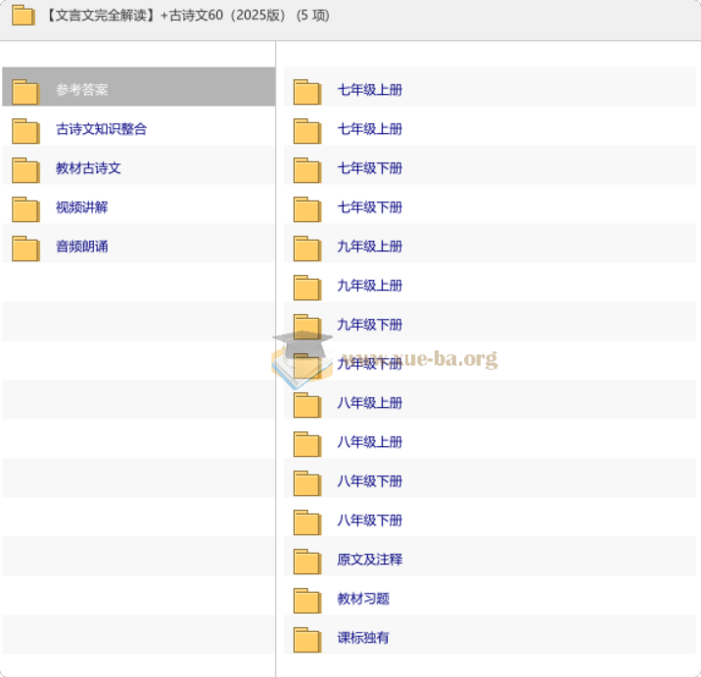Click the folder icon beside 参考答案
Image resolution: width=701 pixels, height=677 pixels.
coord(25,91)
